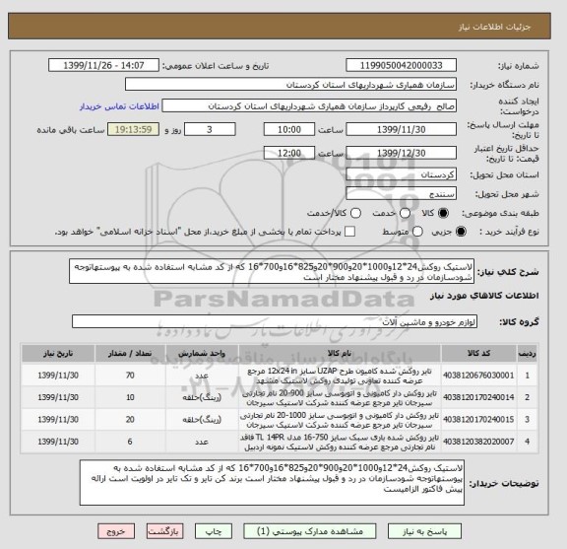Screen dimensions: 567x549
Task: Click quantity 20 in row 3
Action: point(130,419)
